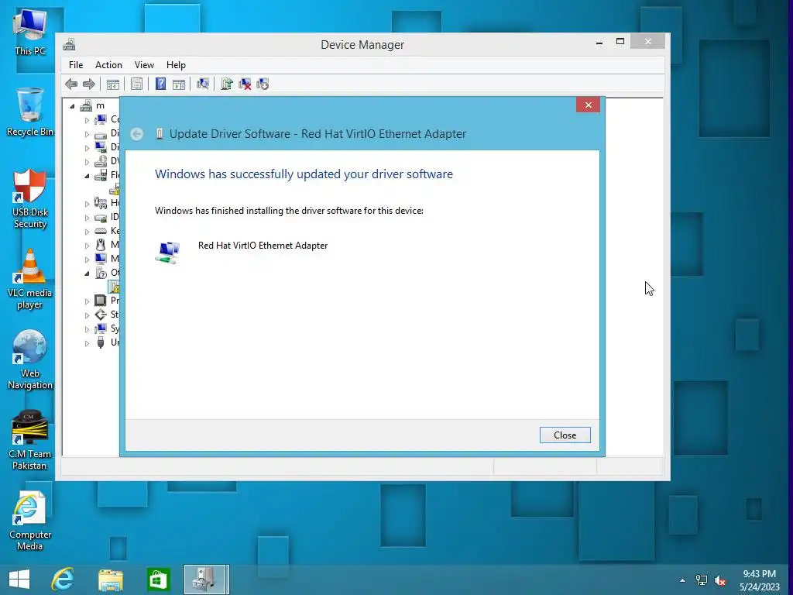
Task: Select the warning-flagged device under Other devices
Action: pyautogui.click(x=115, y=287)
